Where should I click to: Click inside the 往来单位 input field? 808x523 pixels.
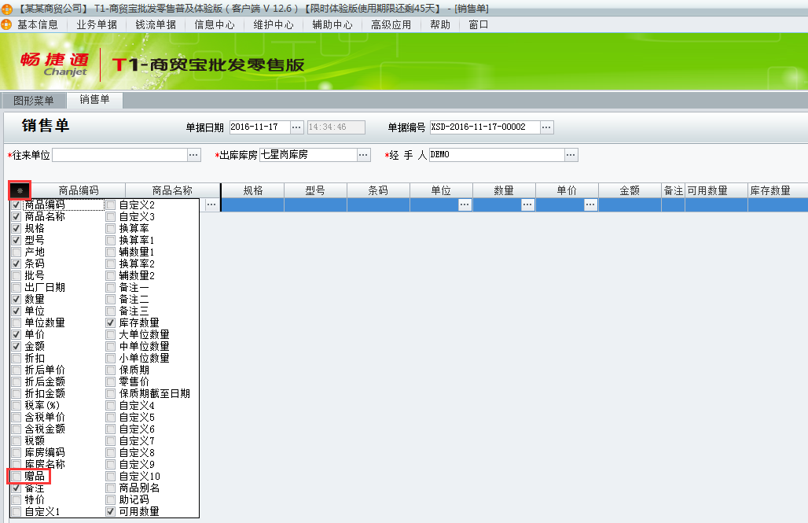click(118, 155)
